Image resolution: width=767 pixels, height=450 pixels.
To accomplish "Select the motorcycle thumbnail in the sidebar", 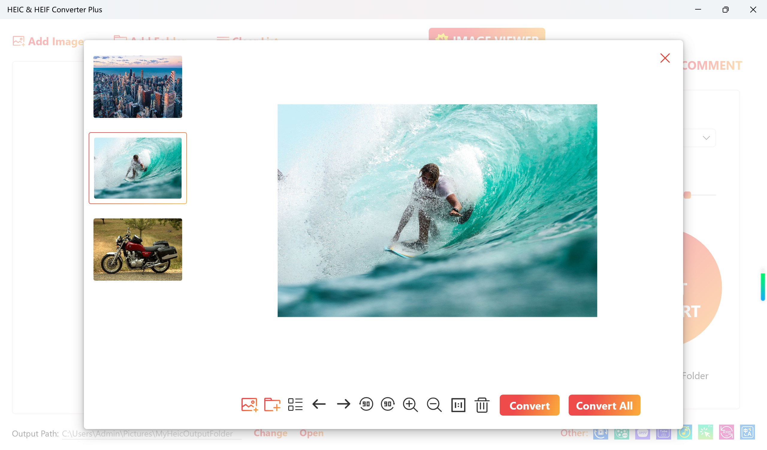I will [x=138, y=249].
